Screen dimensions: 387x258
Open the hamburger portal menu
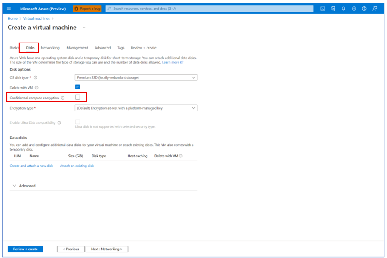[x=9, y=9]
